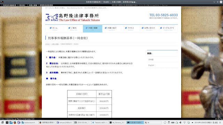Image resolution: width=223 pixels, height=125 pixels.
Task: Click the eagle logo of the law office
Action: tap(52, 17)
